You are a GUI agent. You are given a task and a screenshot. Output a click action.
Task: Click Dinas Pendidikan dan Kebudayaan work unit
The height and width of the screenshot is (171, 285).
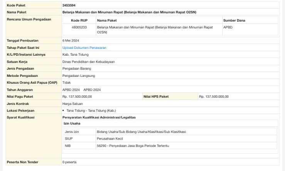(88, 61)
